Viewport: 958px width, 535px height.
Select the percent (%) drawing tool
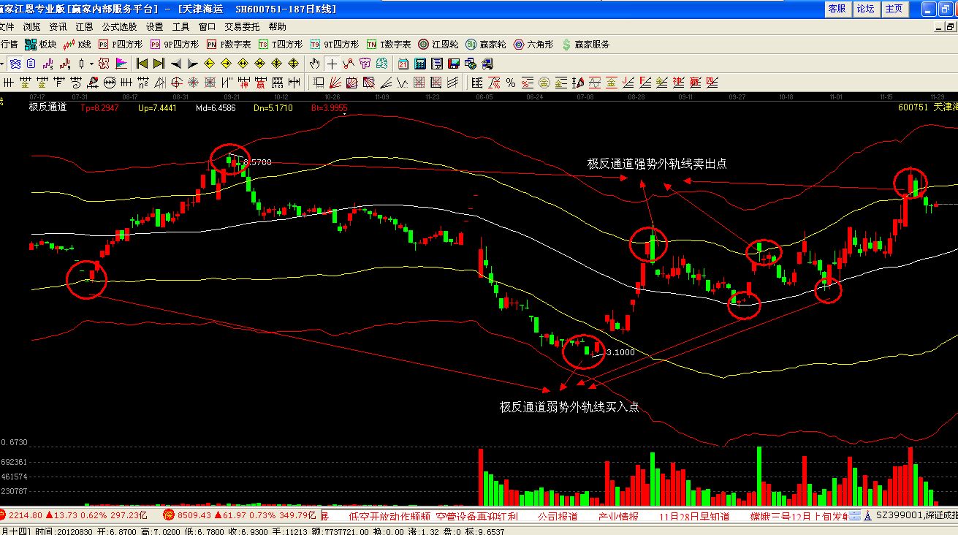tap(510, 82)
